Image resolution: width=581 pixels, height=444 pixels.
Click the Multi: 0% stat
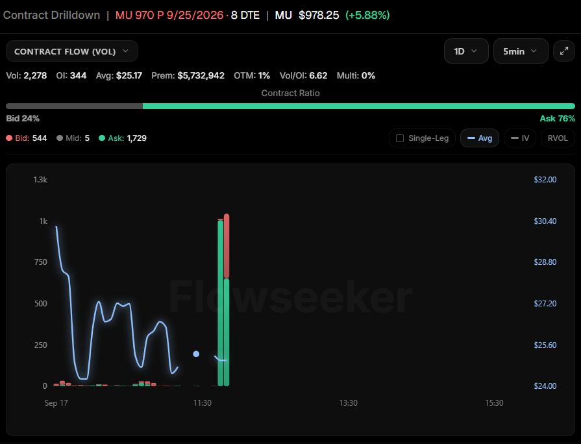pos(356,75)
